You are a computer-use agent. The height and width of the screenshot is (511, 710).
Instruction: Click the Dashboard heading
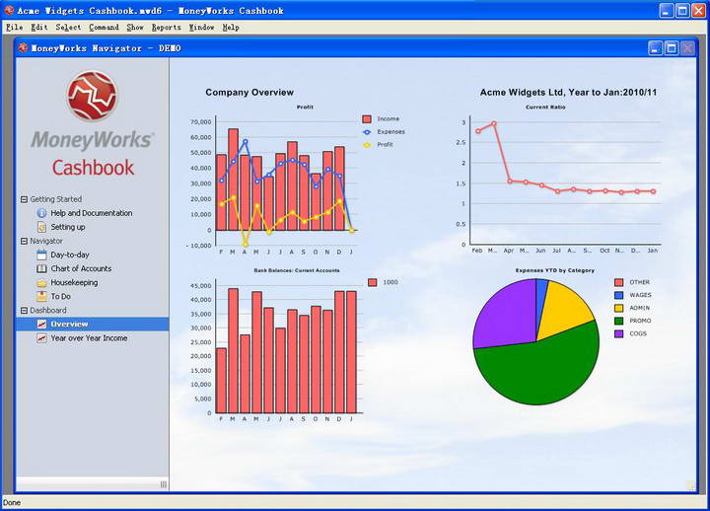(48, 311)
